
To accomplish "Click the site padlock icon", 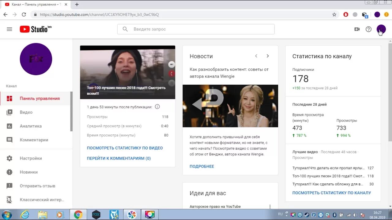I will pos(35,14).
